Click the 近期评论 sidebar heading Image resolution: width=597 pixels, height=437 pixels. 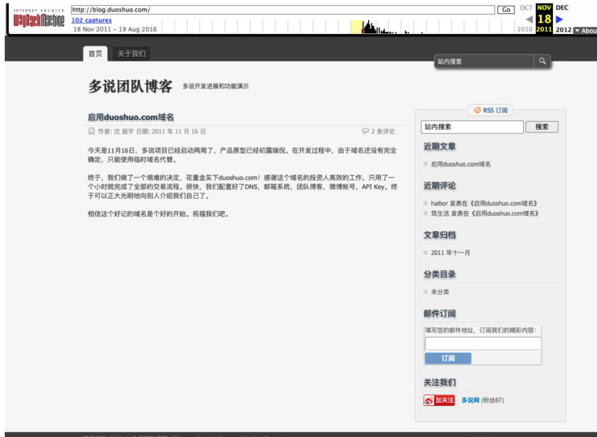[x=440, y=186]
